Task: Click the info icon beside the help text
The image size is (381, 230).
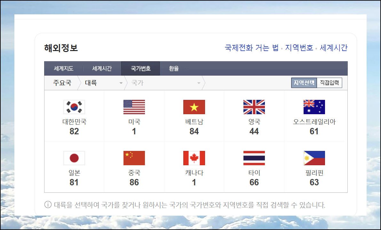Action: click(x=48, y=204)
